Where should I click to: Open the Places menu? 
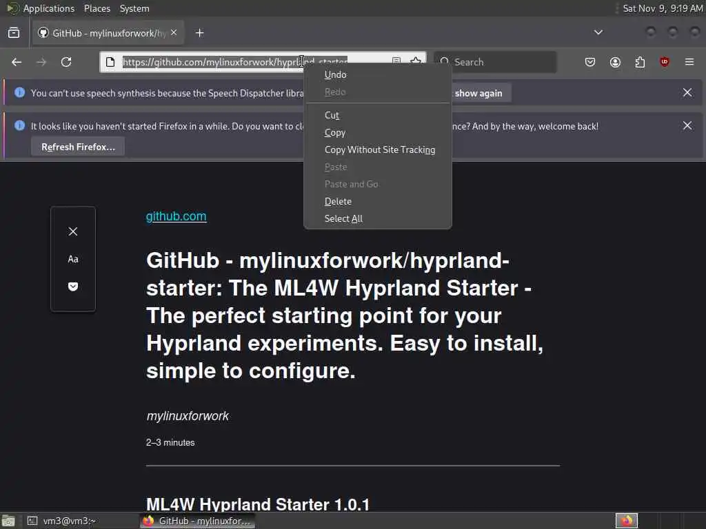pyautogui.click(x=97, y=8)
